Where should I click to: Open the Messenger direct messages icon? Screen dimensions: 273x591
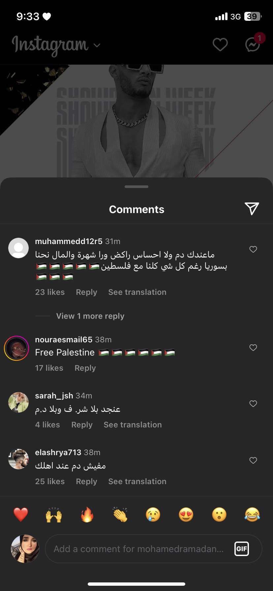(x=253, y=44)
